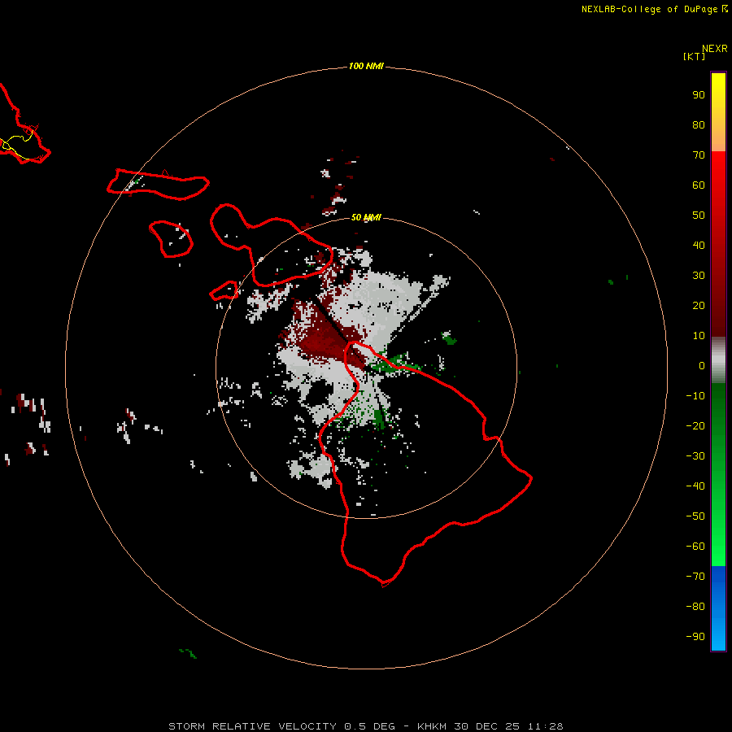732x732 pixels.
Task: Click the -40 value on velocity scale
Action: [695, 486]
